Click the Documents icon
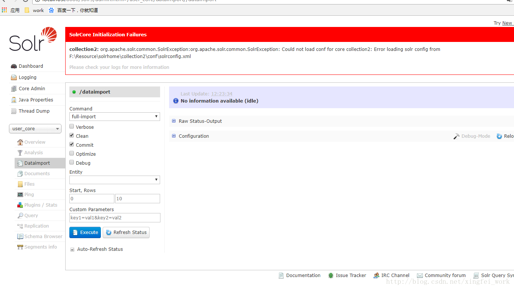This screenshot has width=514, height=289. click(x=20, y=174)
